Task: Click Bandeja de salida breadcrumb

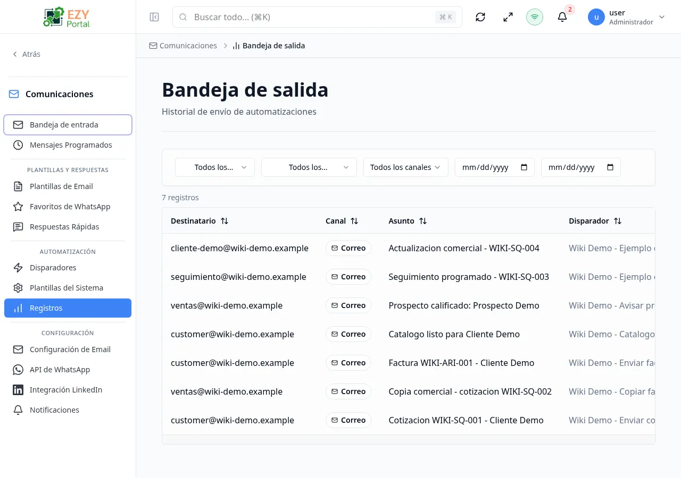Action: (x=269, y=46)
